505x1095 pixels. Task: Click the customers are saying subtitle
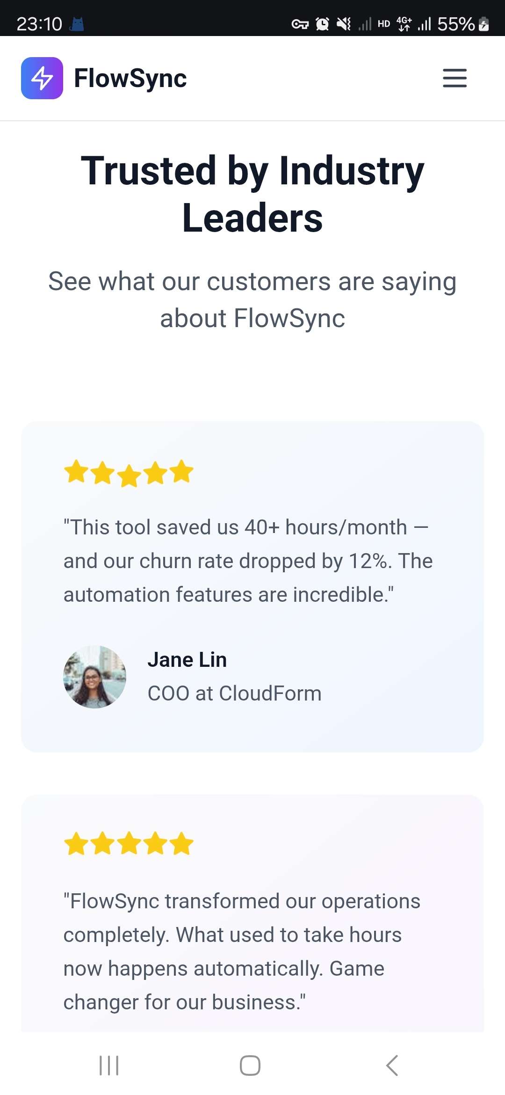252,300
